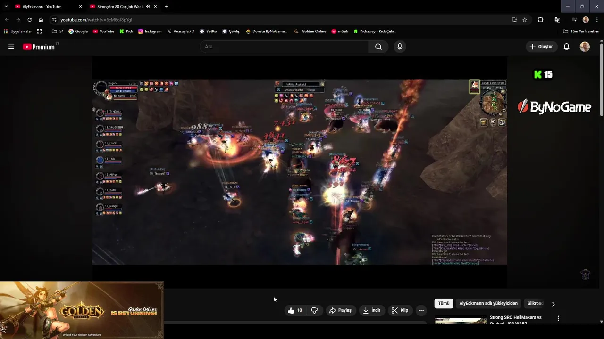Open the tab search dropdown arrow
604x339 pixels.
tap(6, 7)
